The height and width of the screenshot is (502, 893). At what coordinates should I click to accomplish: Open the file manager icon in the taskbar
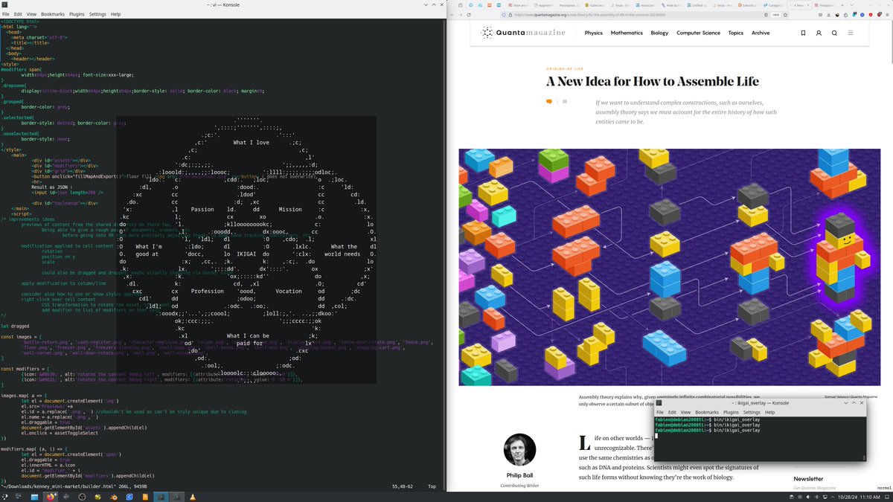(x=34, y=497)
